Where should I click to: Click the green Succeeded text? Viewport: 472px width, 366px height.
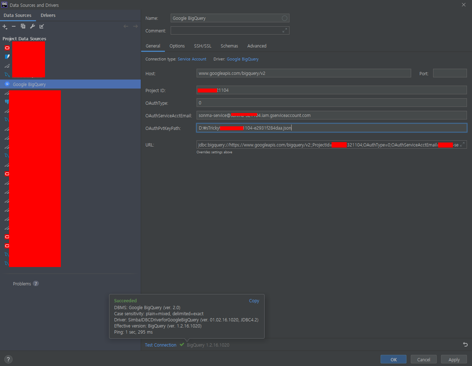click(125, 301)
